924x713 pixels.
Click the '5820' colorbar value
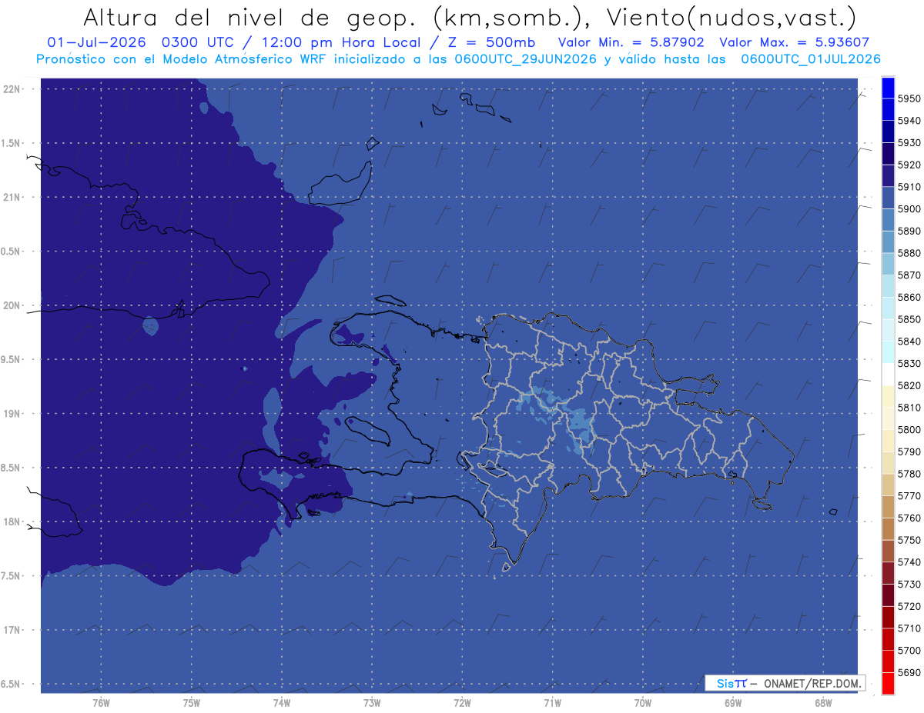pos(909,385)
